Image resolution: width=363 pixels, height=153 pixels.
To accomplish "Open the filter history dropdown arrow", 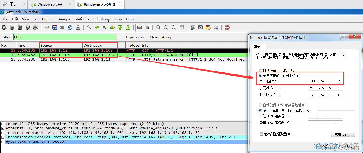I will point(121,37).
